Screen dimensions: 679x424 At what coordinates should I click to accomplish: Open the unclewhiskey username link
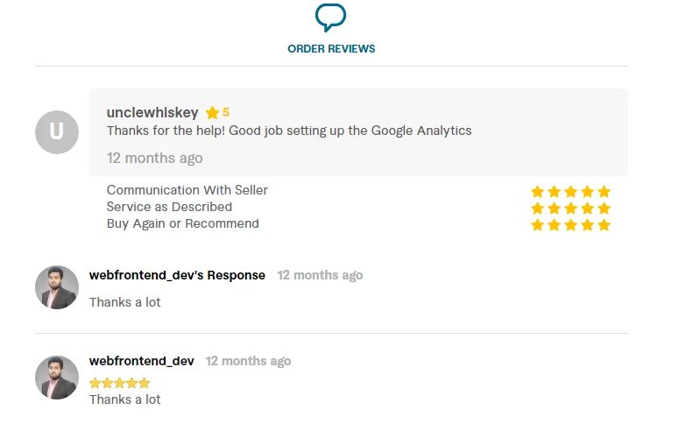click(x=152, y=112)
